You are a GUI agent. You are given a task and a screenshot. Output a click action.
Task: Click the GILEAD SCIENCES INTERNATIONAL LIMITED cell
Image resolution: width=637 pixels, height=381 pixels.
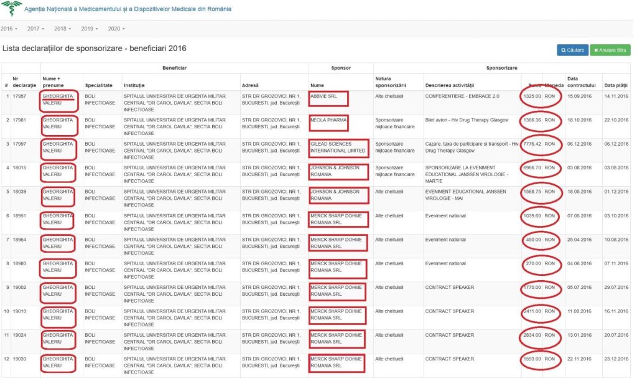[x=338, y=147]
